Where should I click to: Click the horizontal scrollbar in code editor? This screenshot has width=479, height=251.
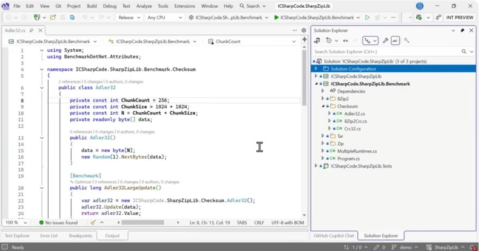[142, 223]
